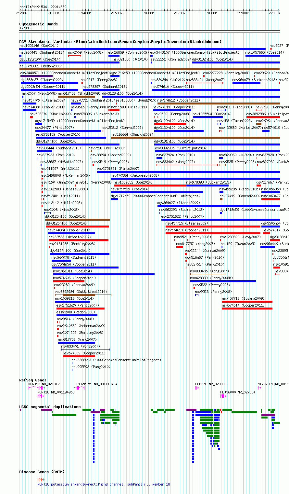Click the nsv574609 (Cooper2011) variant label
289x494 pixels.
click(84, 353)
